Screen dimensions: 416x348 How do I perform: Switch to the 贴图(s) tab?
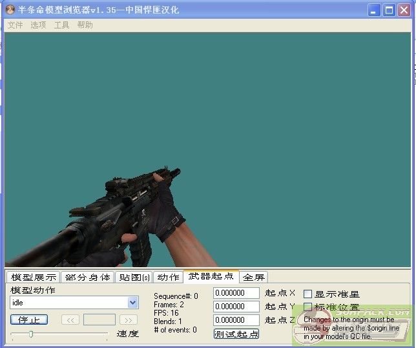tap(134, 277)
